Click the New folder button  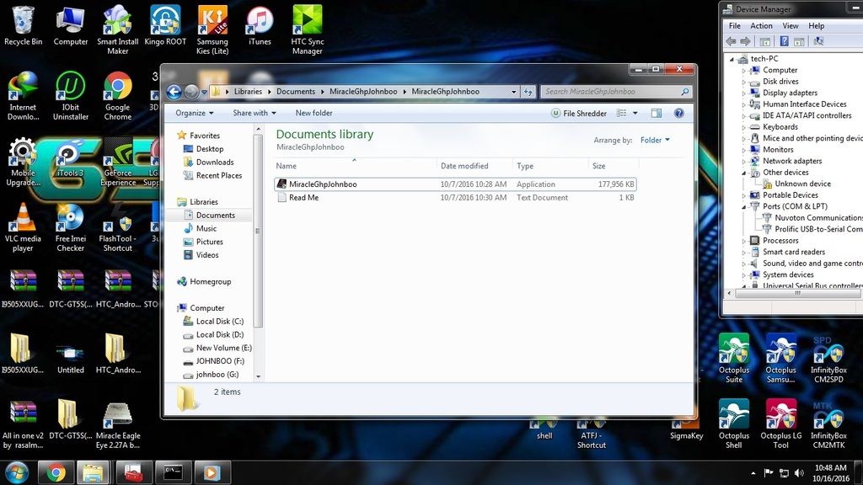(x=314, y=113)
